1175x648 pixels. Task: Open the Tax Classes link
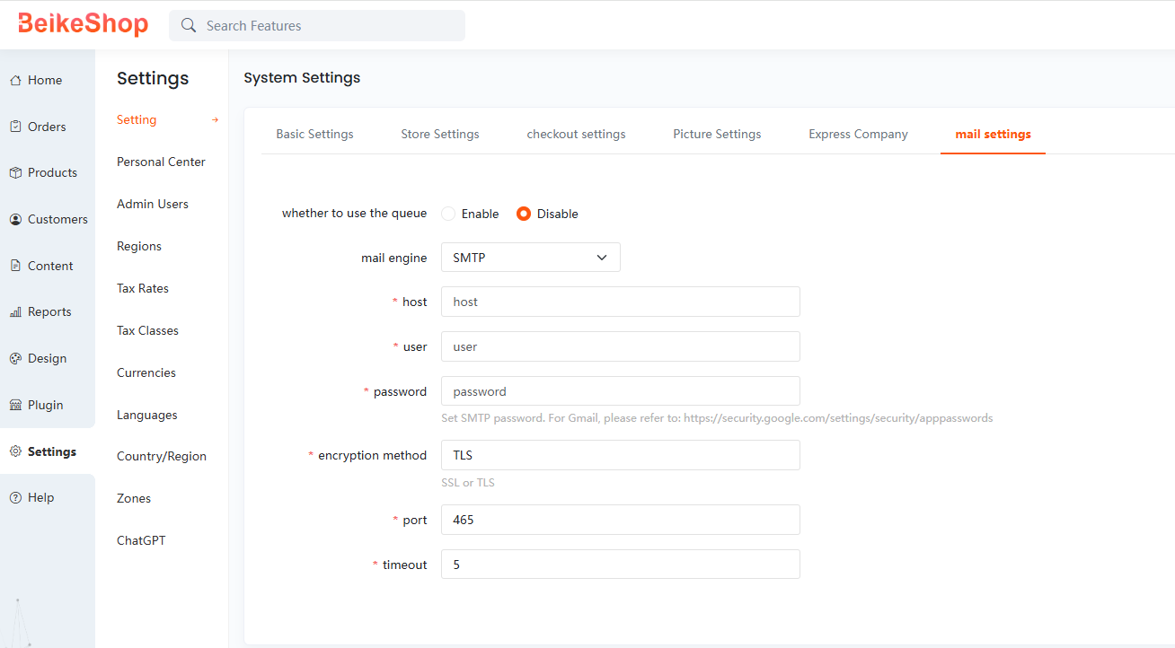(x=147, y=330)
